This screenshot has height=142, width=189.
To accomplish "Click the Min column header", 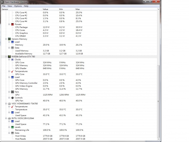I will [66, 9].
